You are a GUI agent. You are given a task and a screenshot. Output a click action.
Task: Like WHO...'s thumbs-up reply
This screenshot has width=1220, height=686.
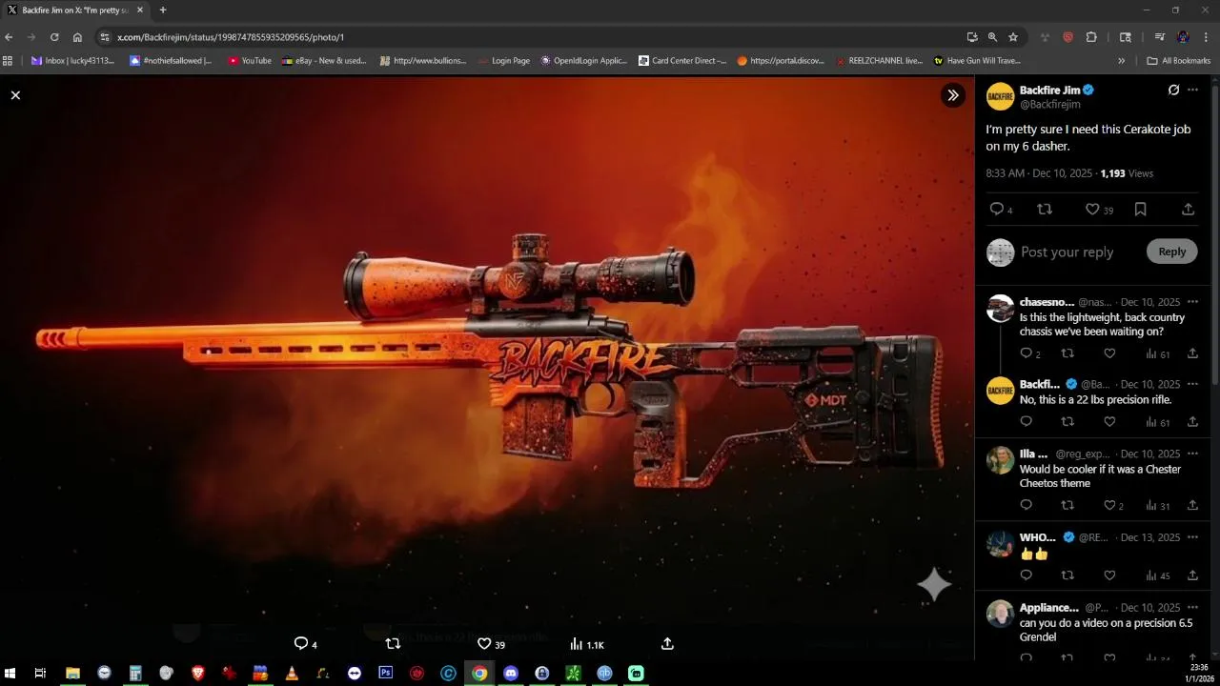coord(1109,575)
